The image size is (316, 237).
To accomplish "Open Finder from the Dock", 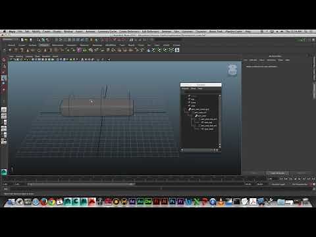I will tap(11, 201).
